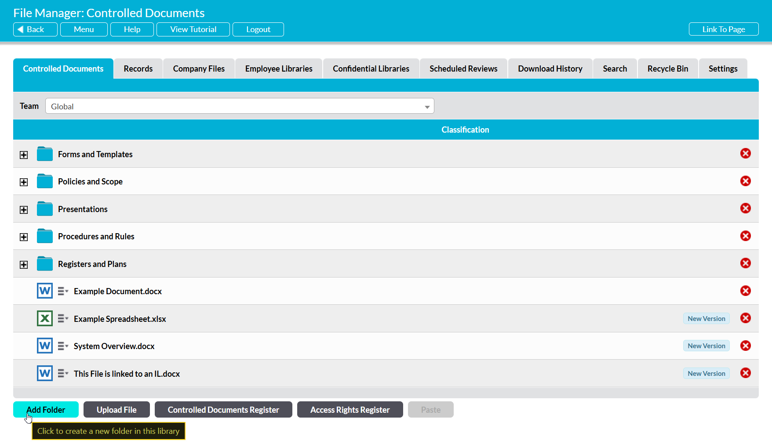
Task: Open options menu for System Overview.docx
Action: pyautogui.click(x=63, y=346)
